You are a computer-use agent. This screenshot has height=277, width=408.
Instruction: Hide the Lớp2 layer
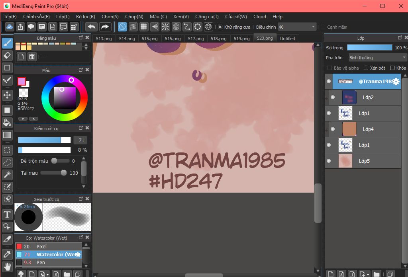click(333, 97)
